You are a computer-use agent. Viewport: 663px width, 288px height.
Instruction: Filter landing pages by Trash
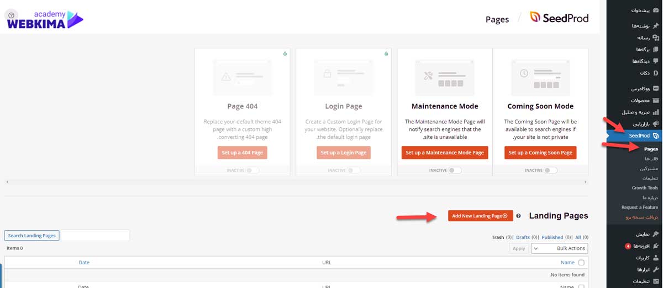498,237
